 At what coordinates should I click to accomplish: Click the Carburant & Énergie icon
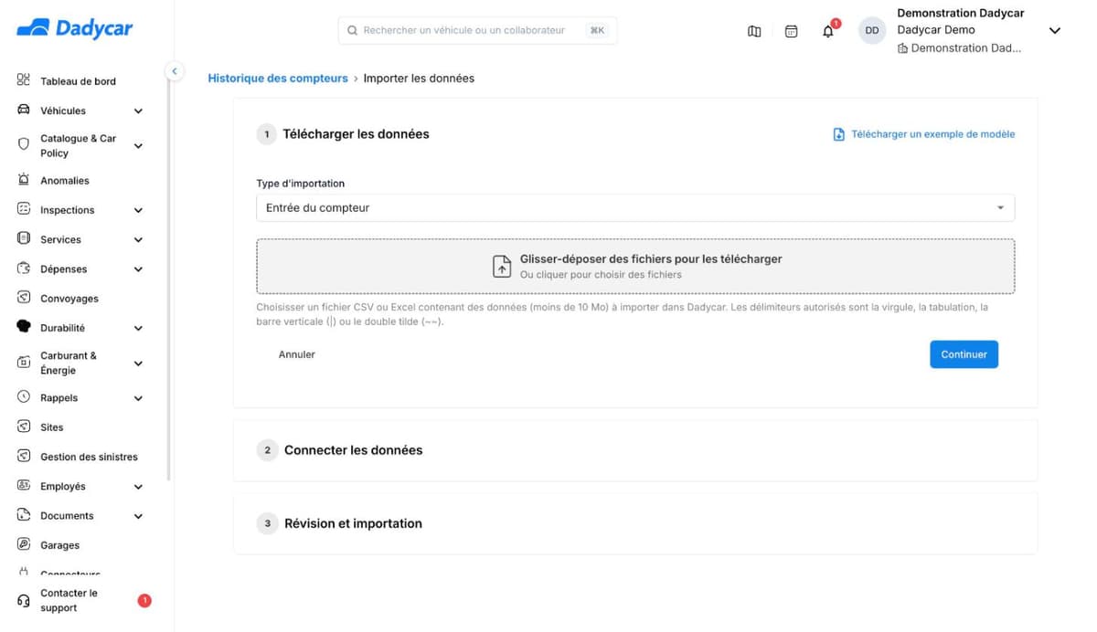coord(24,363)
